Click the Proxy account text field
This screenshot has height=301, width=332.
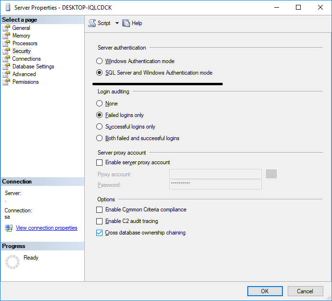coord(216,174)
